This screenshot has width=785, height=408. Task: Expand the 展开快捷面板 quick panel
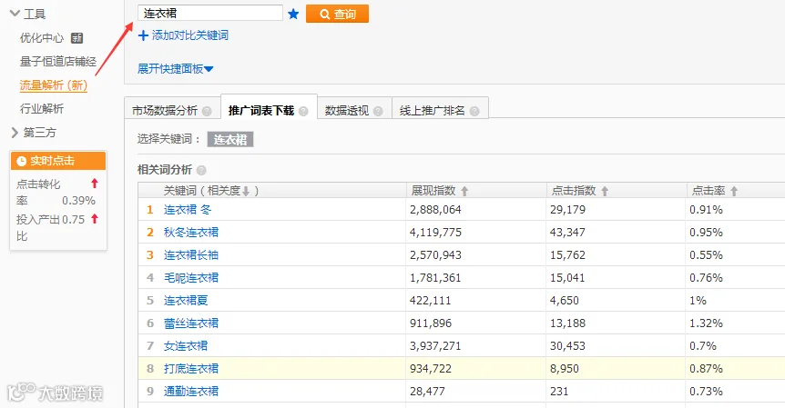[175, 69]
